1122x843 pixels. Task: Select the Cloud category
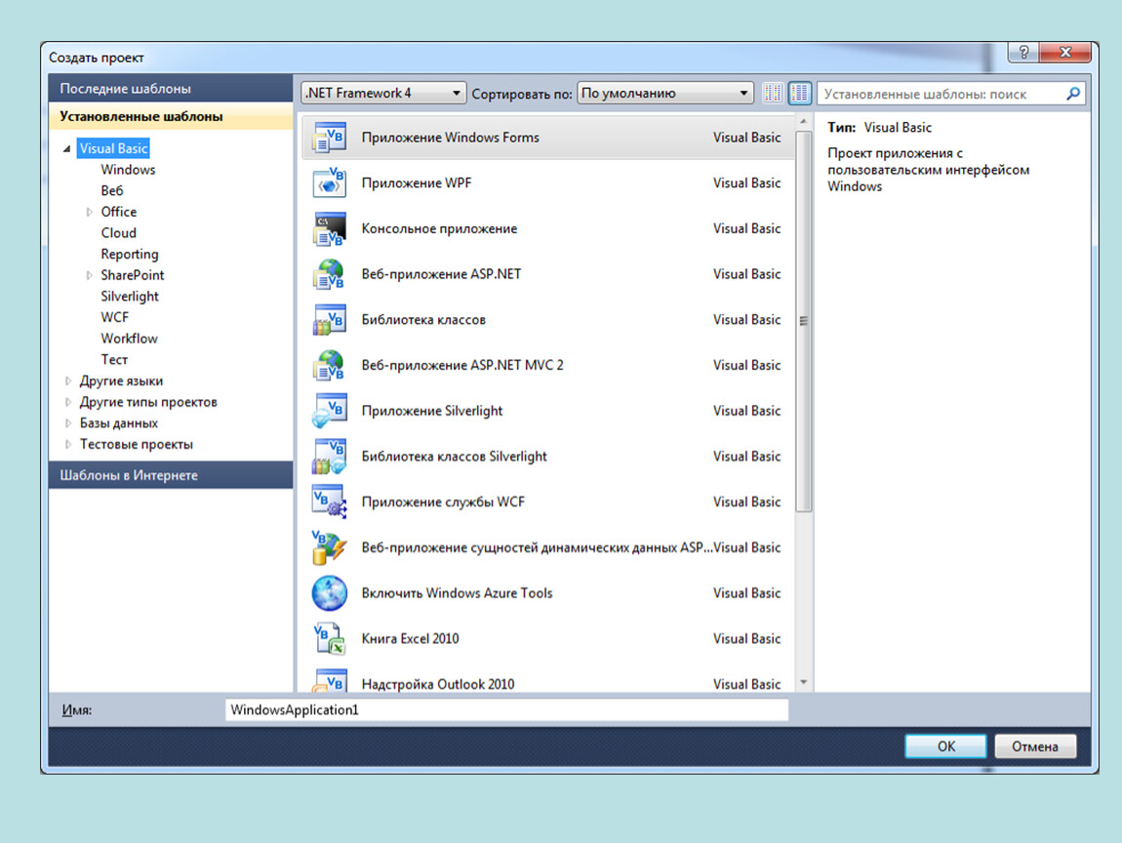click(118, 232)
